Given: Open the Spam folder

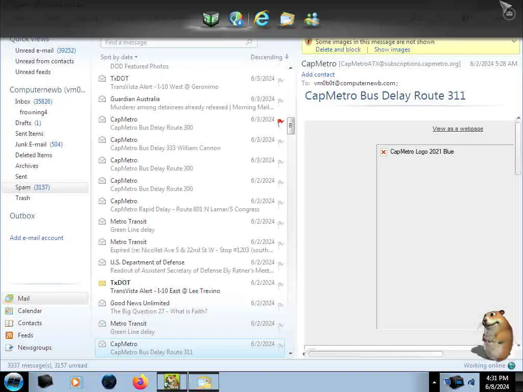Looking at the screenshot, I should point(45,187).
